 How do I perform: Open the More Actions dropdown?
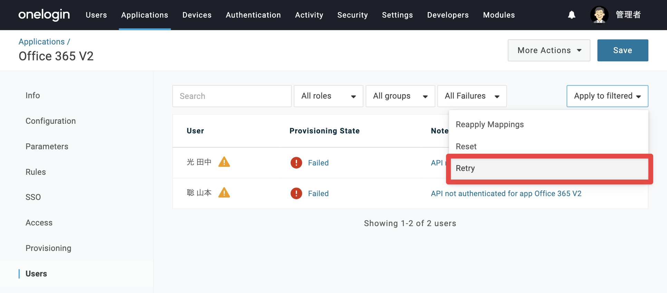[x=549, y=50]
